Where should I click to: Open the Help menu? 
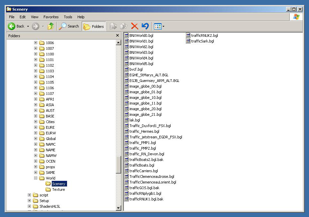[81, 17]
